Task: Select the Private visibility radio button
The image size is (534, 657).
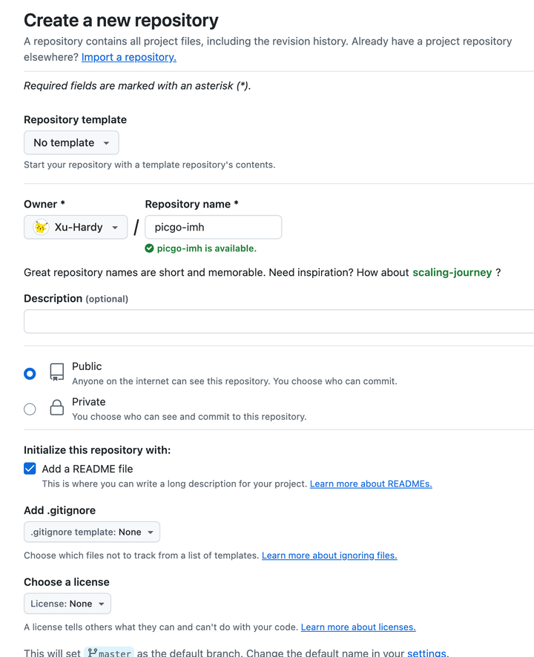Action: click(x=30, y=409)
